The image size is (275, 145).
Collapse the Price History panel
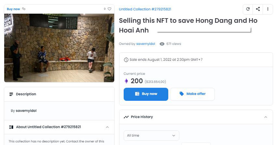(266, 117)
